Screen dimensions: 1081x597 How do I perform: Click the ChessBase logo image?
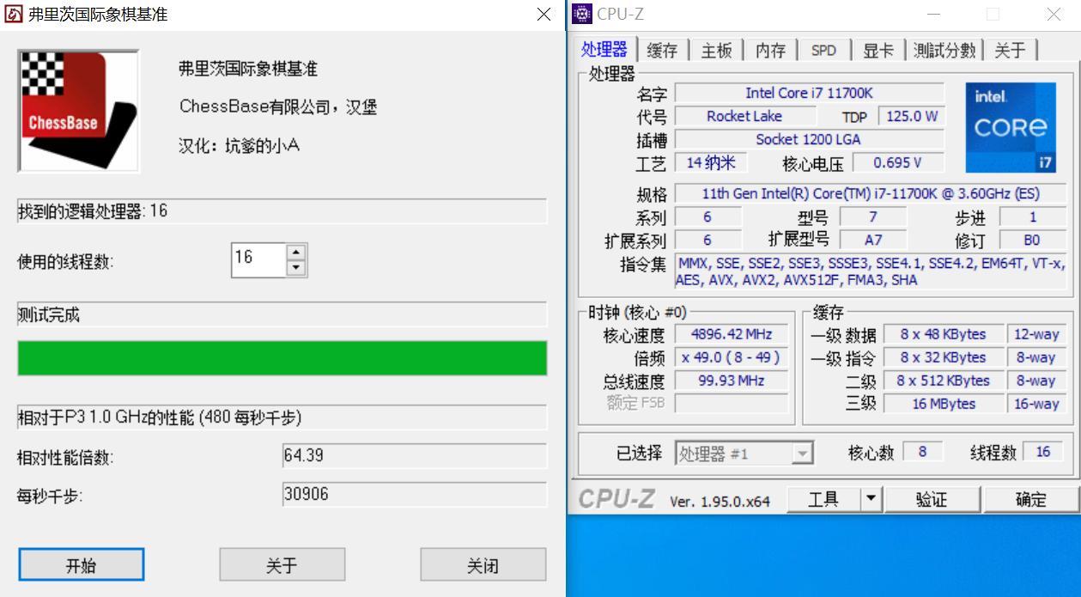[77, 112]
